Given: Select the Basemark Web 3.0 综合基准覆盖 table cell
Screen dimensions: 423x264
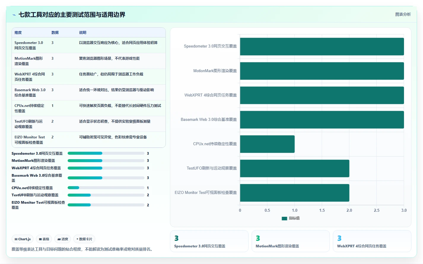Looking at the screenshot, I should 30,93.
